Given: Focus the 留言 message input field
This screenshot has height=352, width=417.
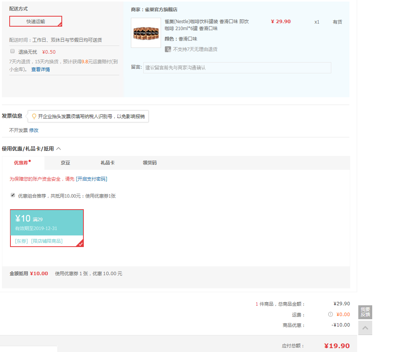Looking at the screenshot, I should (x=237, y=68).
